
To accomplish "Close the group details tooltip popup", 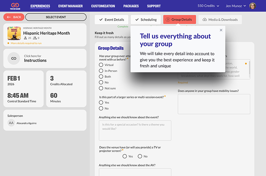I will tap(221, 30).
